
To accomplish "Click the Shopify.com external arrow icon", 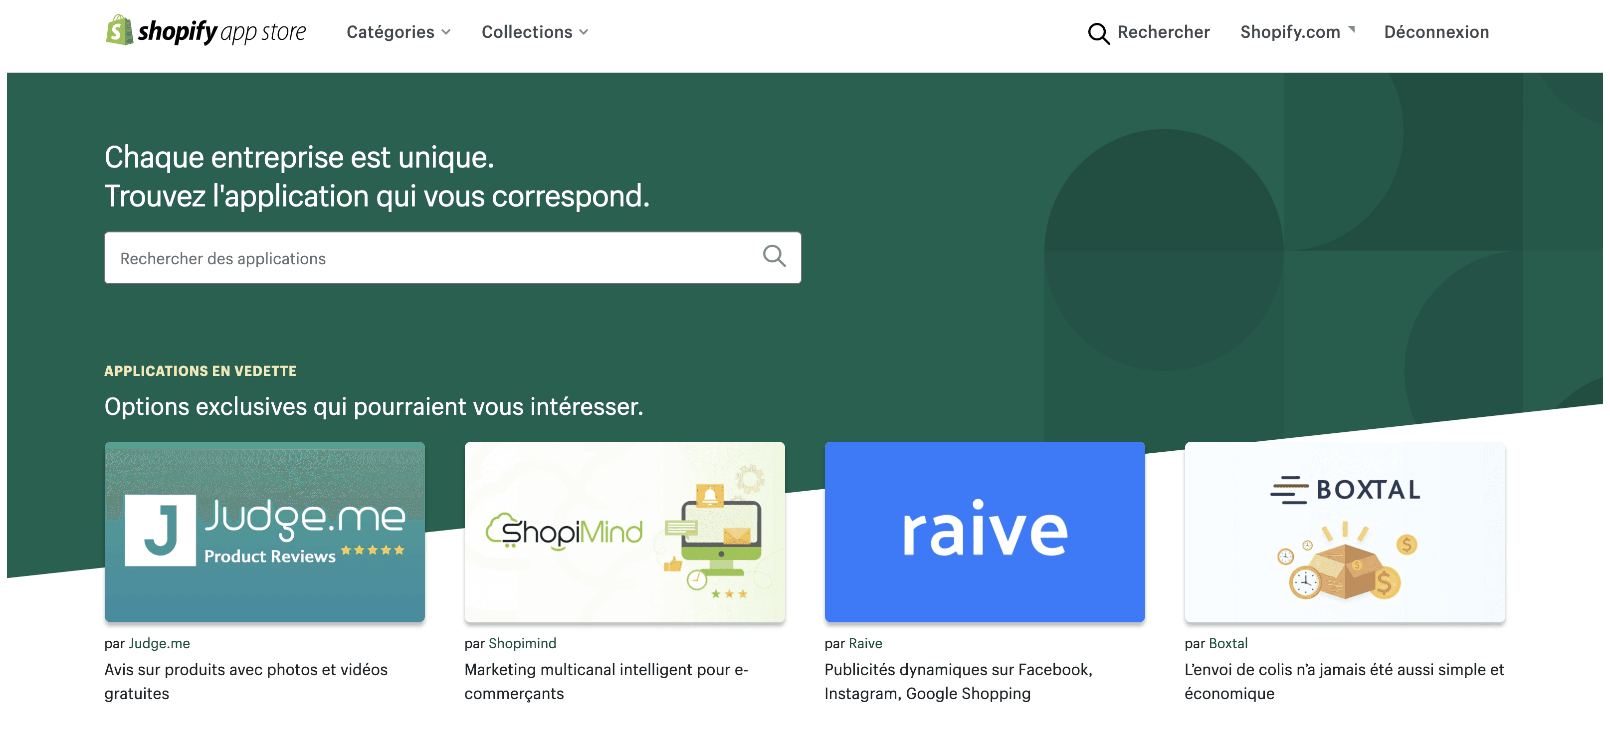I will coord(1351,29).
